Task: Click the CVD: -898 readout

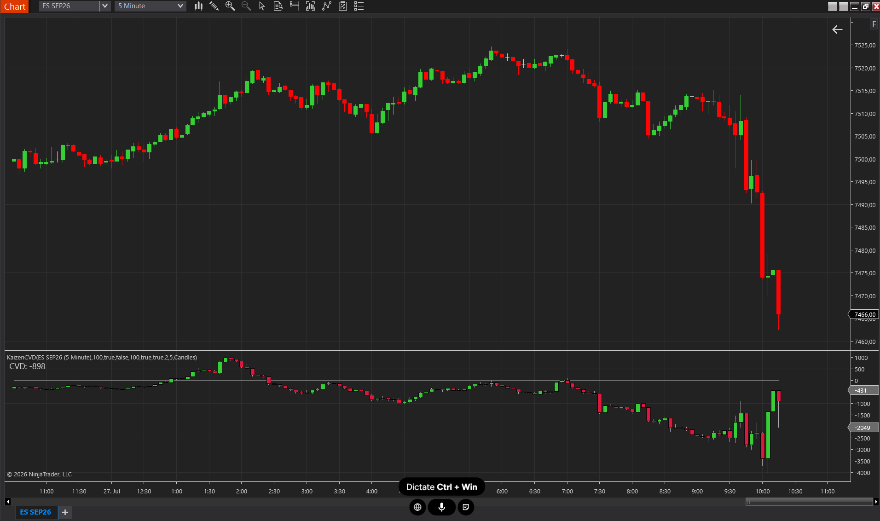Action: 27,367
